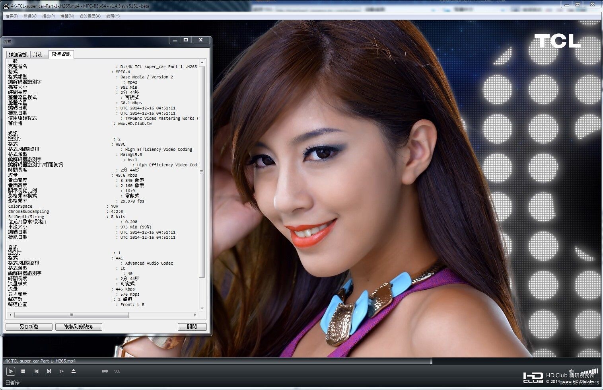Open the 播放(P) menu
Screen dimensions: 603x390
coord(49,16)
